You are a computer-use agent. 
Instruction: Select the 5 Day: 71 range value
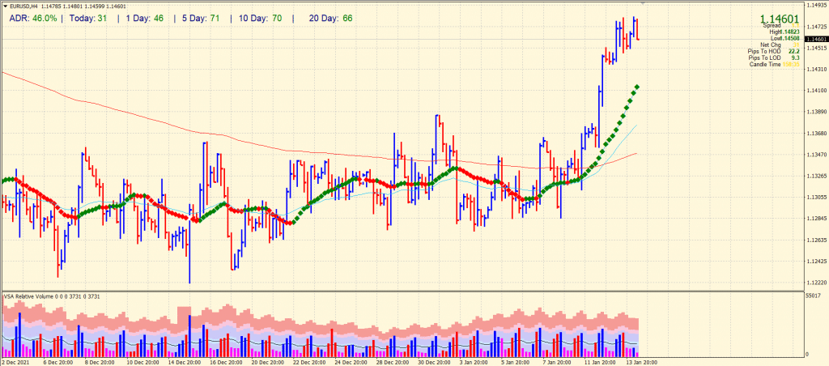pos(201,19)
